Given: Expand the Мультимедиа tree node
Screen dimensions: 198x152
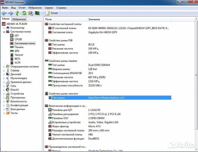Looking at the screenshot, I should 4,79.
